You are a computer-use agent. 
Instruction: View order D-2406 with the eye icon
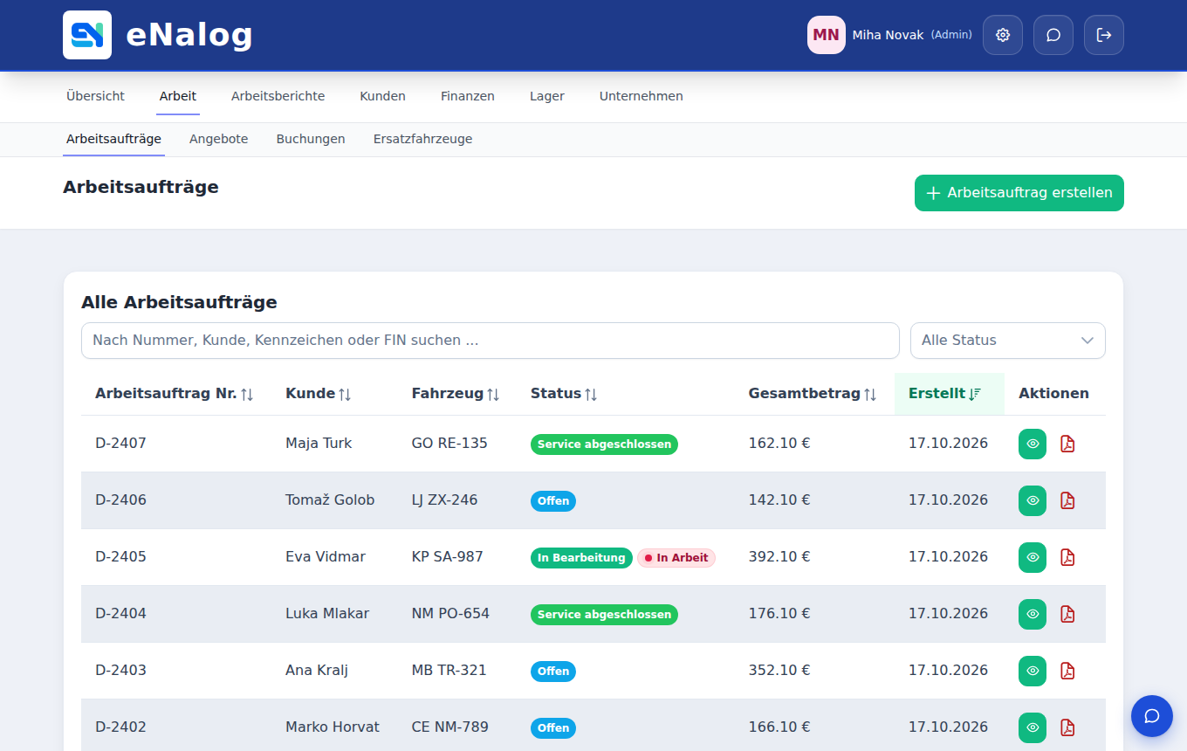(x=1033, y=500)
